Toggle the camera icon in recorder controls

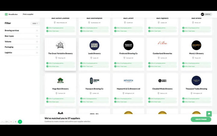(7, 122)
